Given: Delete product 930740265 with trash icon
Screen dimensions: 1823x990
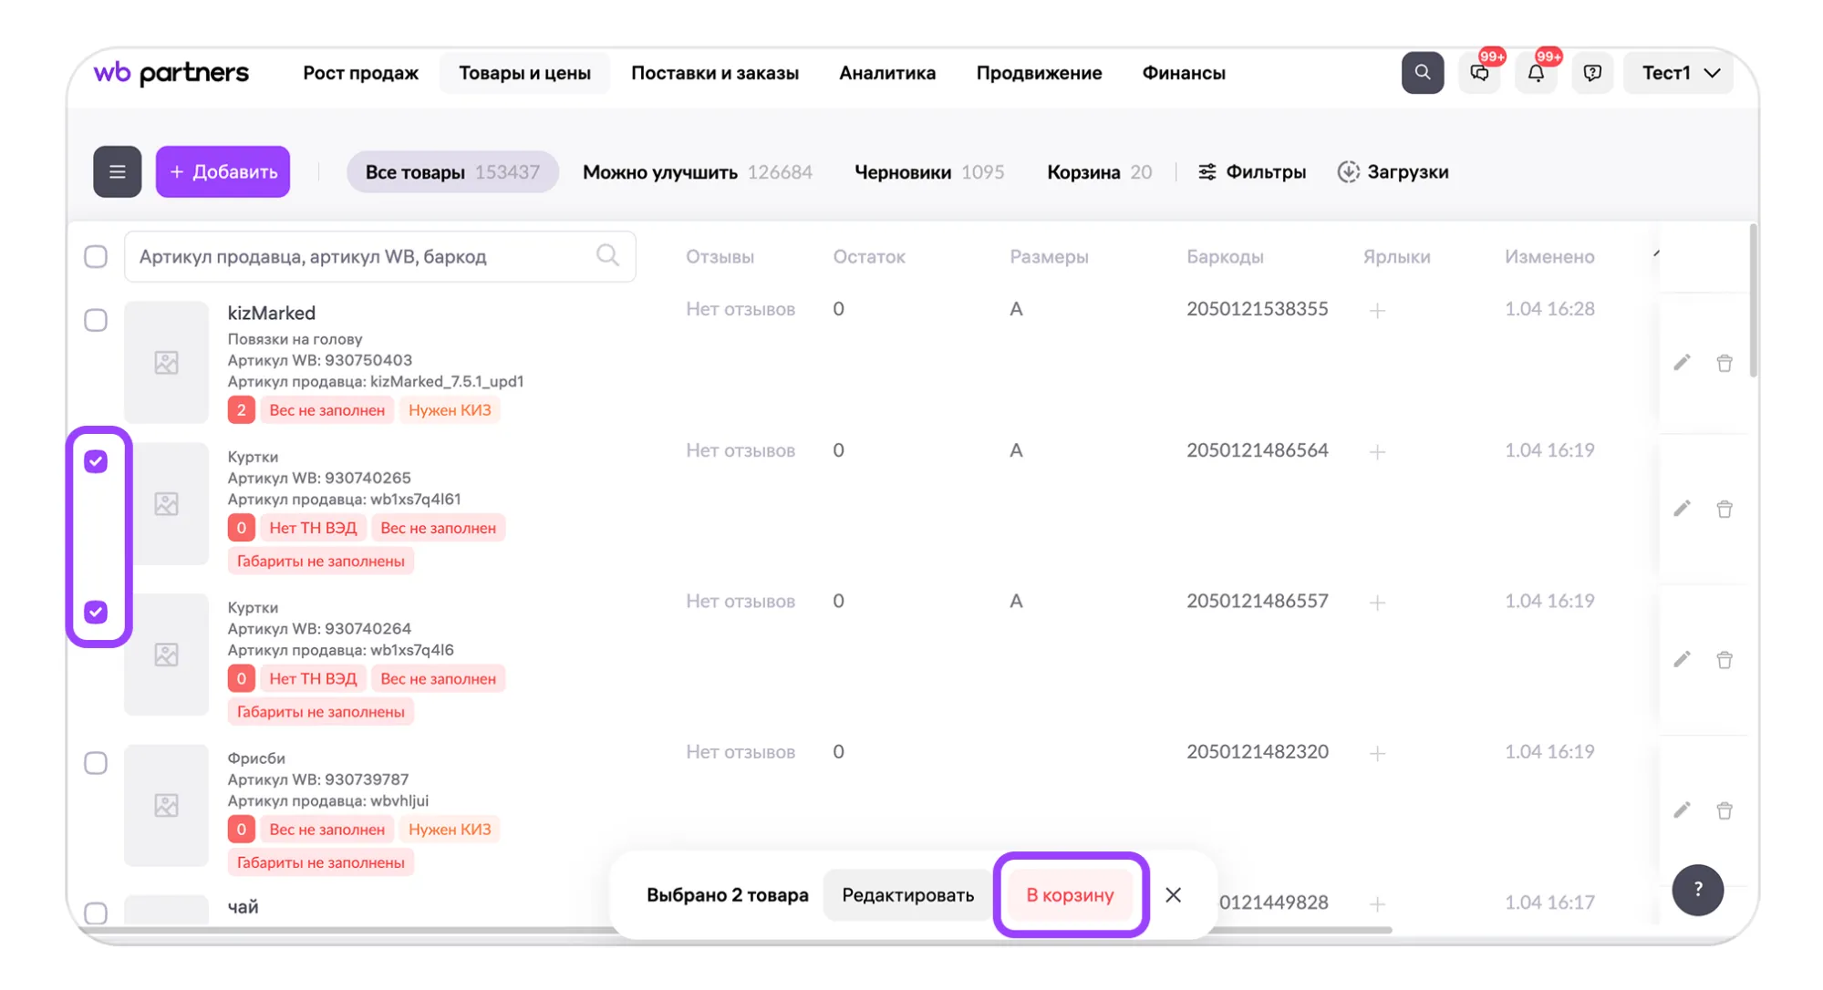Looking at the screenshot, I should (x=1724, y=509).
